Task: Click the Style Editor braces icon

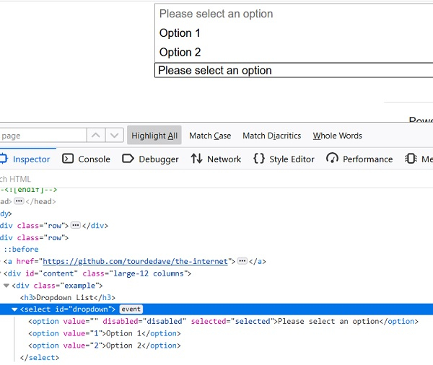Action: (x=258, y=159)
